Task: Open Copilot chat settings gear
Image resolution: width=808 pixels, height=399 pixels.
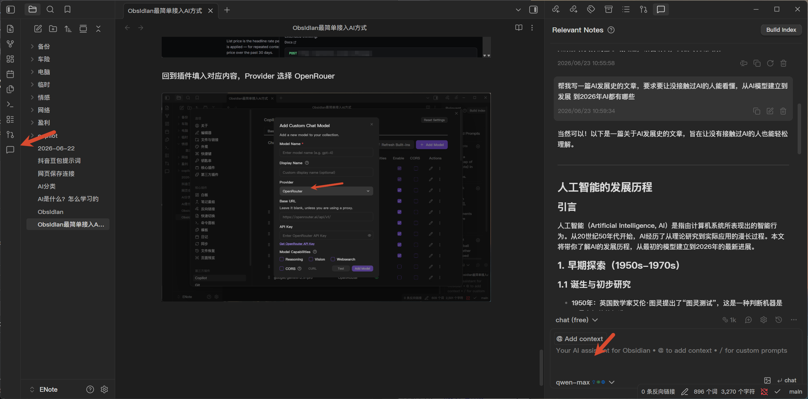Action: pyautogui.click(x=764, y=320)
